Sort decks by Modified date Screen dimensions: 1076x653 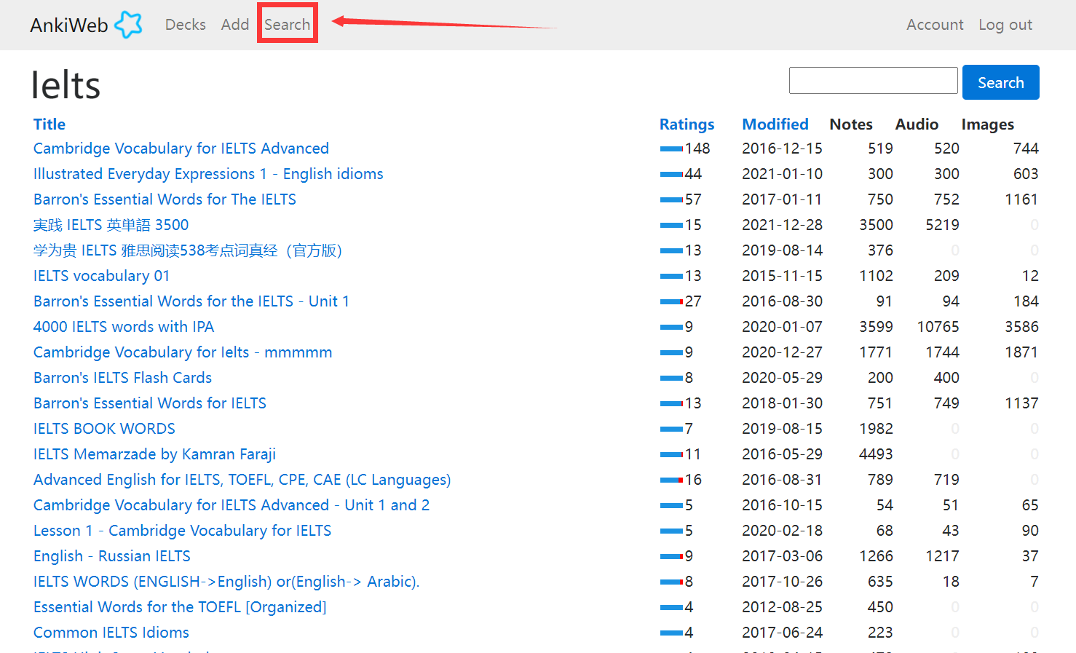point(775,124)
